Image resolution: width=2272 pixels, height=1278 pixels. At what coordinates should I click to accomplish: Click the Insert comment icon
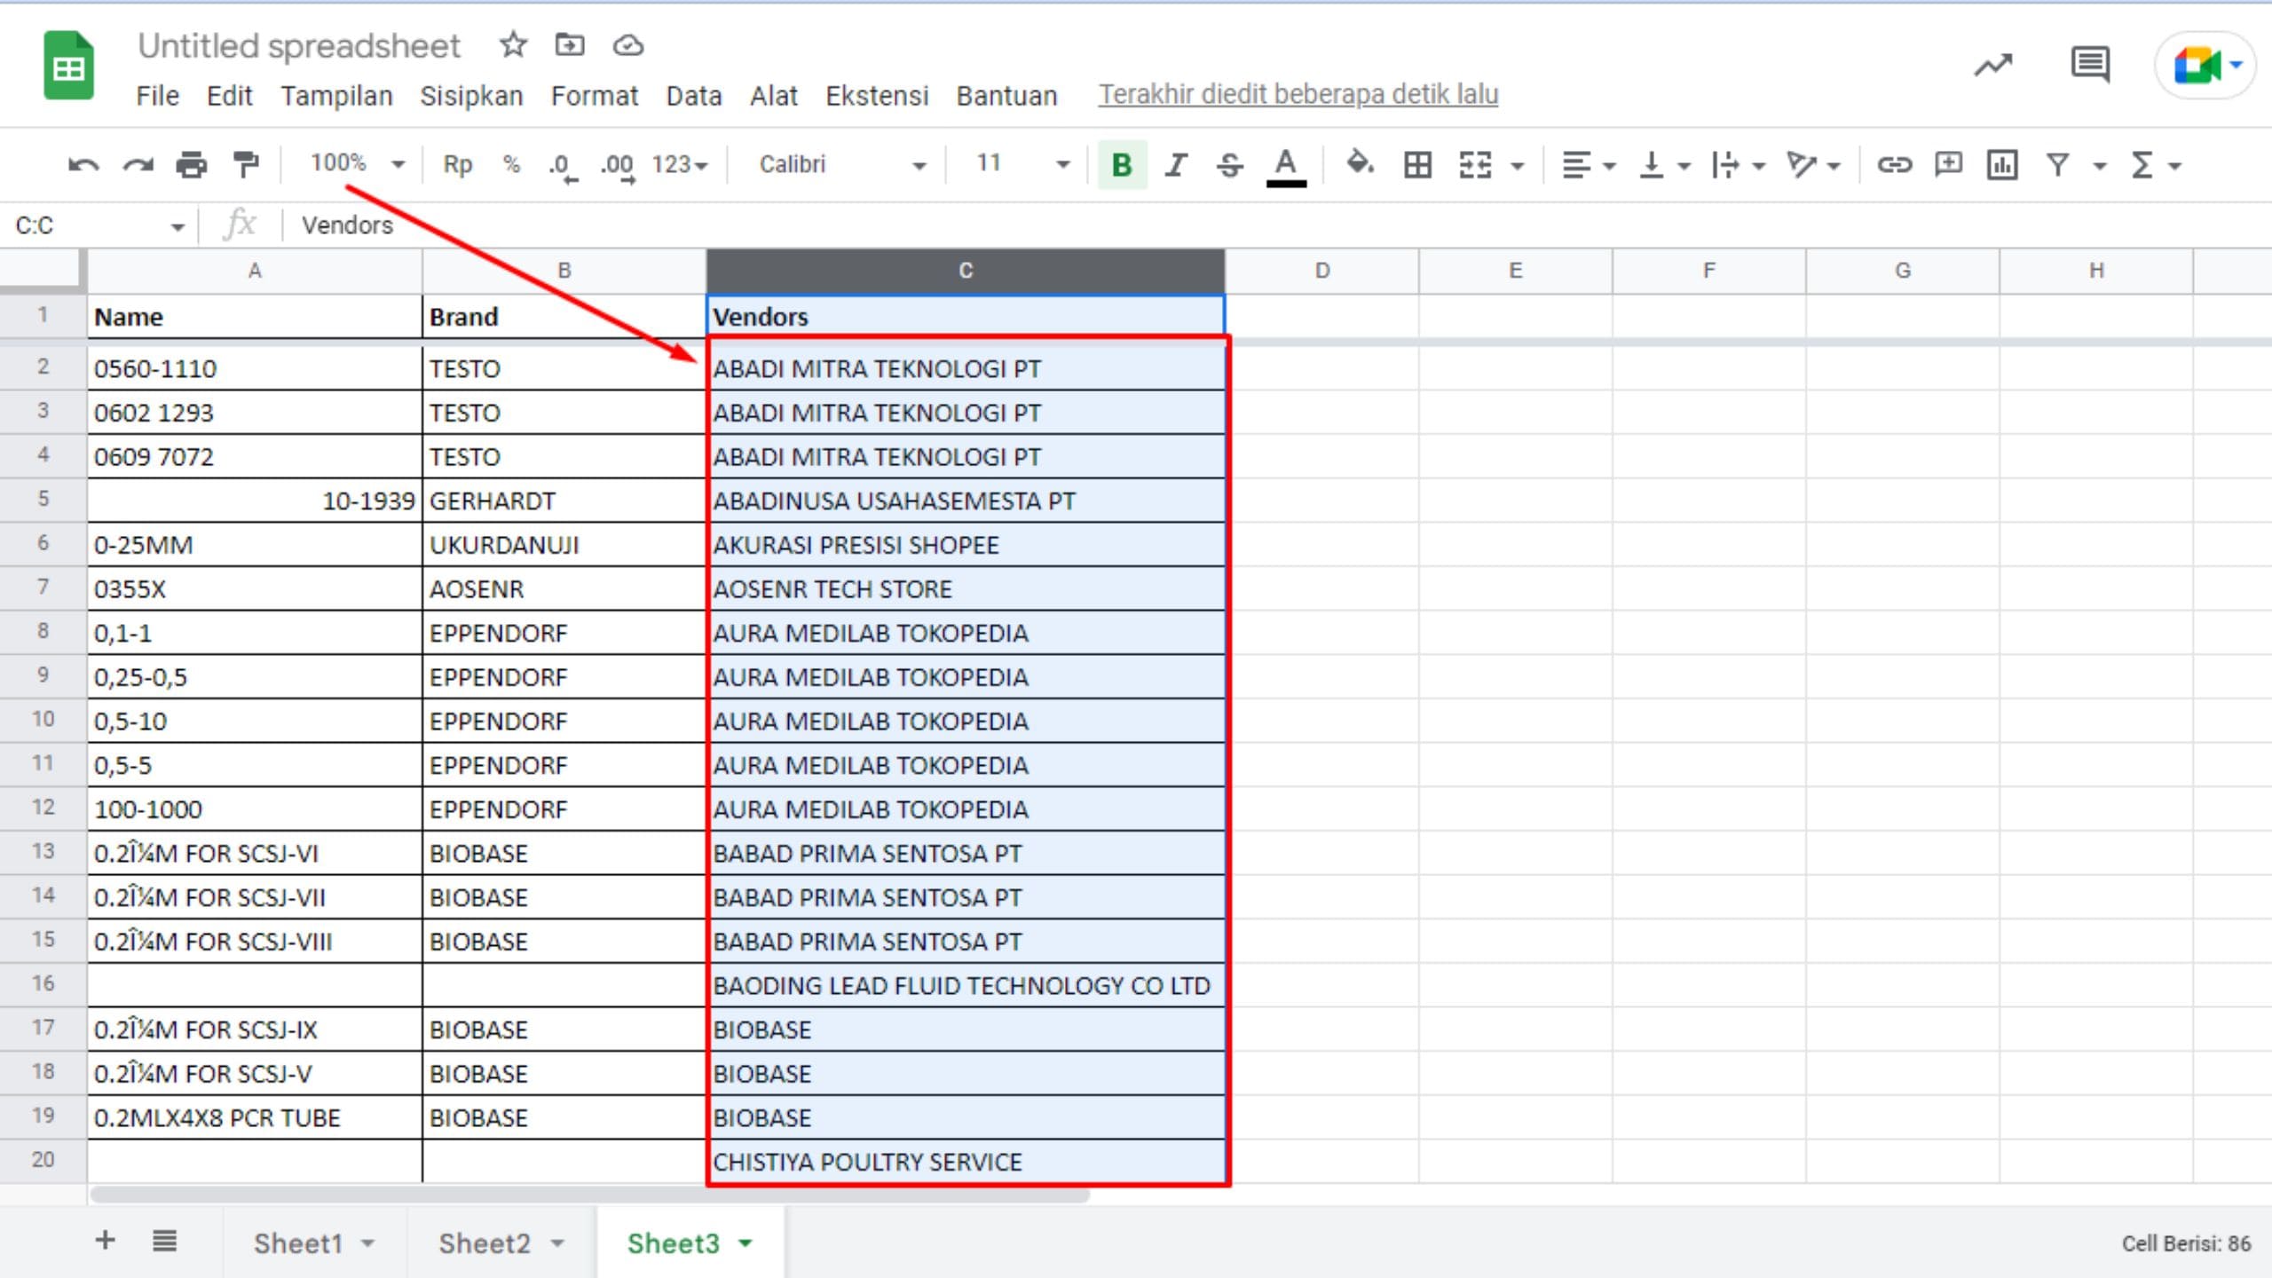[x=1948, y=165]
